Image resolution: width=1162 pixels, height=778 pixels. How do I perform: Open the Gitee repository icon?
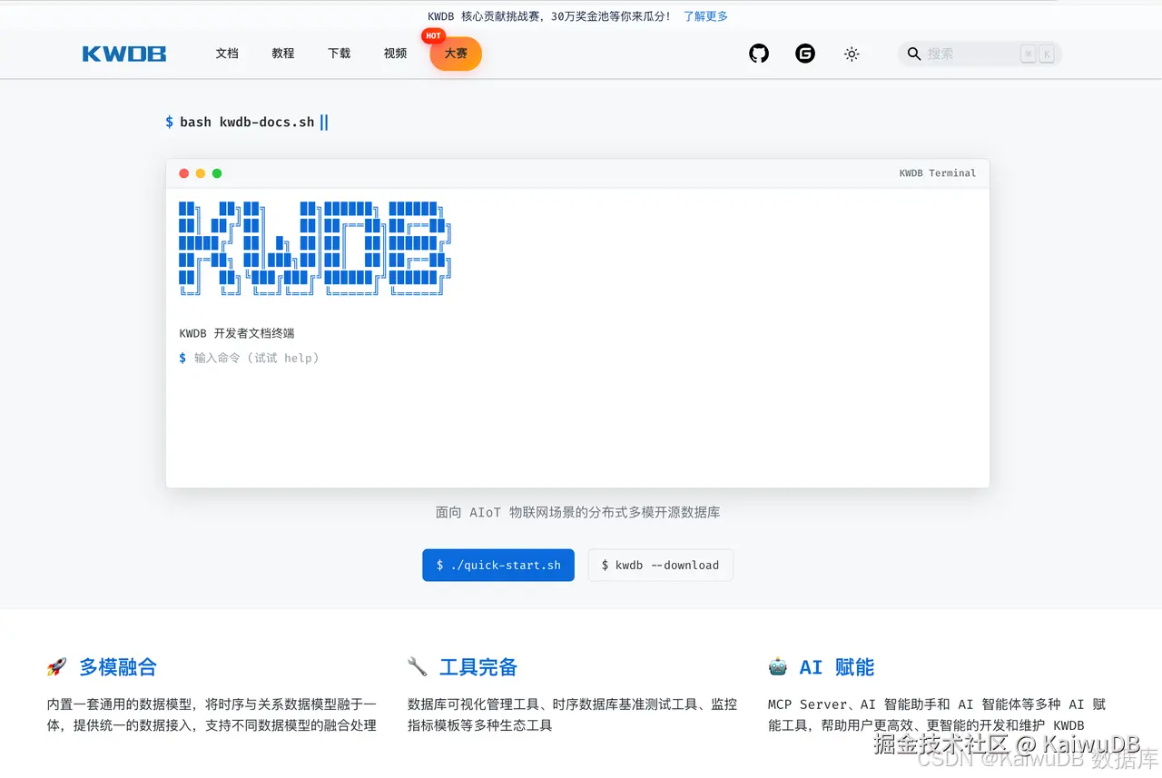pos(805,54)
